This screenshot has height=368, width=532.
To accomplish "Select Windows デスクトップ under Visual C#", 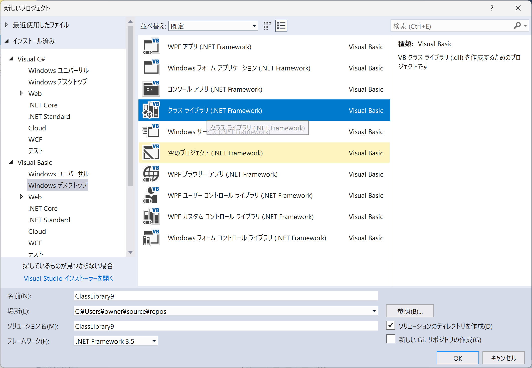I will (x=58, y=82).
